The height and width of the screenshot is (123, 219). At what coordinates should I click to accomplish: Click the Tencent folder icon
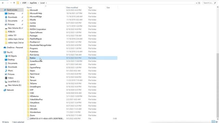coord(28,80)
